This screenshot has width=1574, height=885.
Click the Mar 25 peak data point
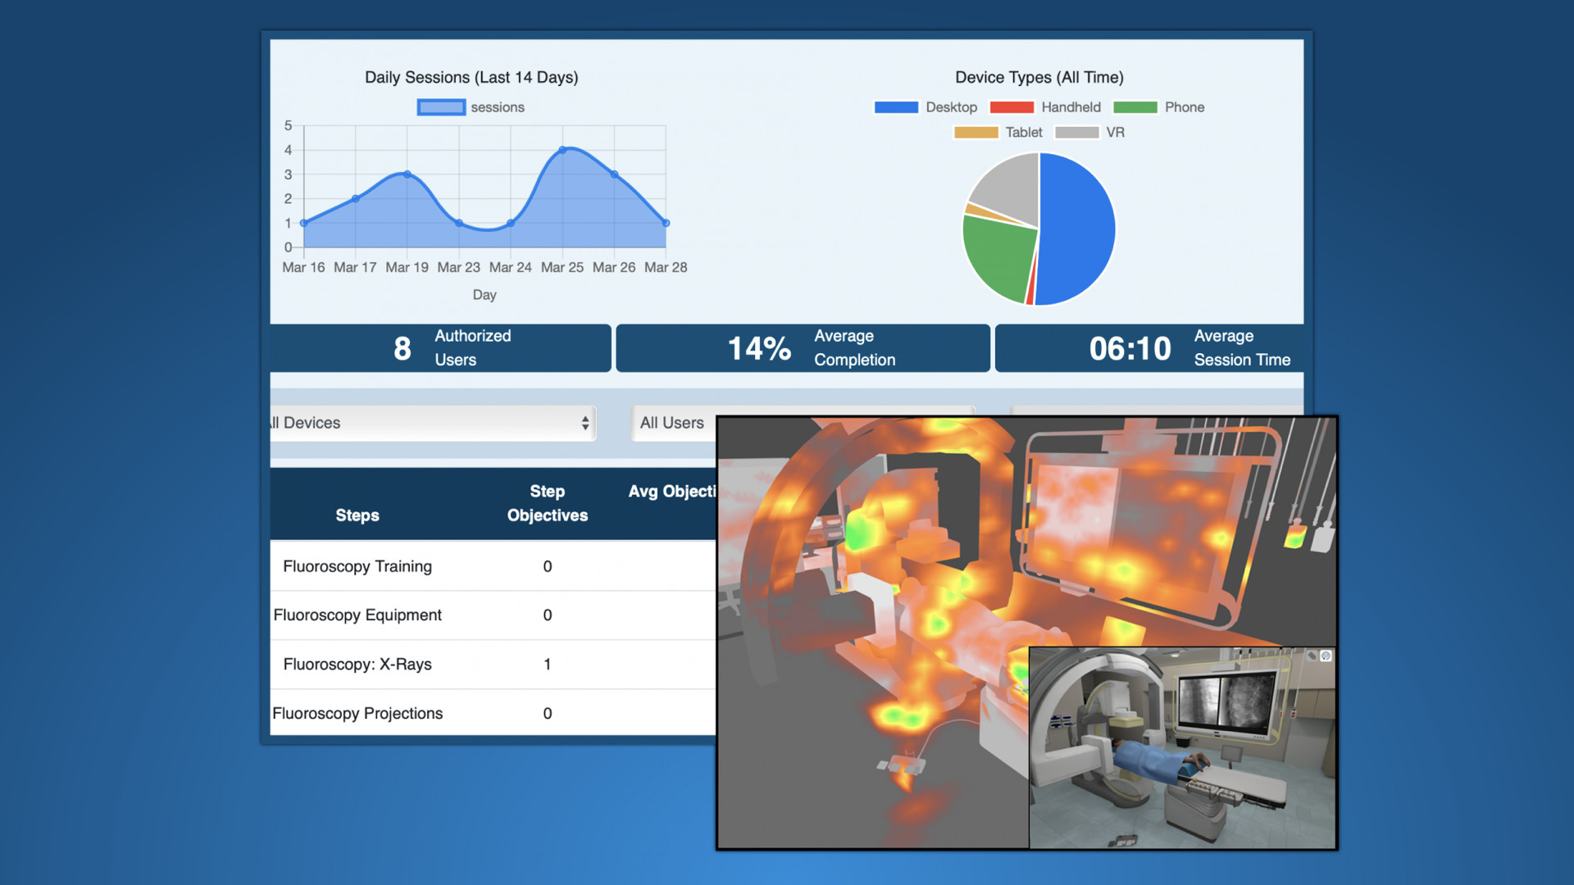coord(562,150)
